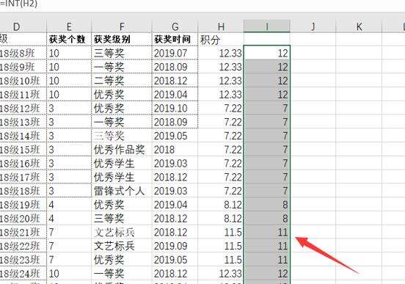Select column H header
Image resolution: width=405 pixels, height=284 pixels.
[x=221, y=26]
